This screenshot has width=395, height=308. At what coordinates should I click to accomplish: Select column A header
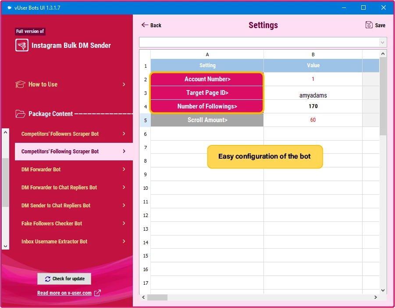click(x=207, y=54)
